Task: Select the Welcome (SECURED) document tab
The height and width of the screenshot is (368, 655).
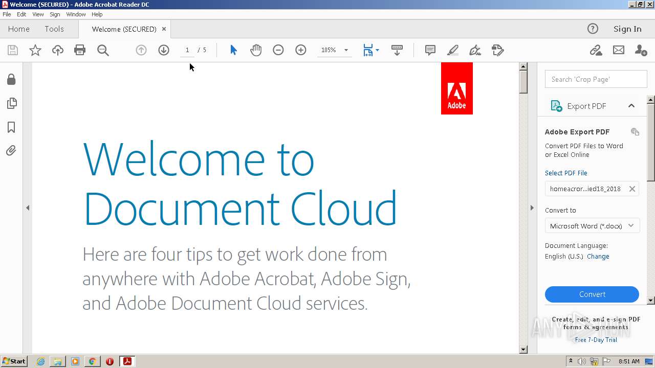Action: [124, 29]
